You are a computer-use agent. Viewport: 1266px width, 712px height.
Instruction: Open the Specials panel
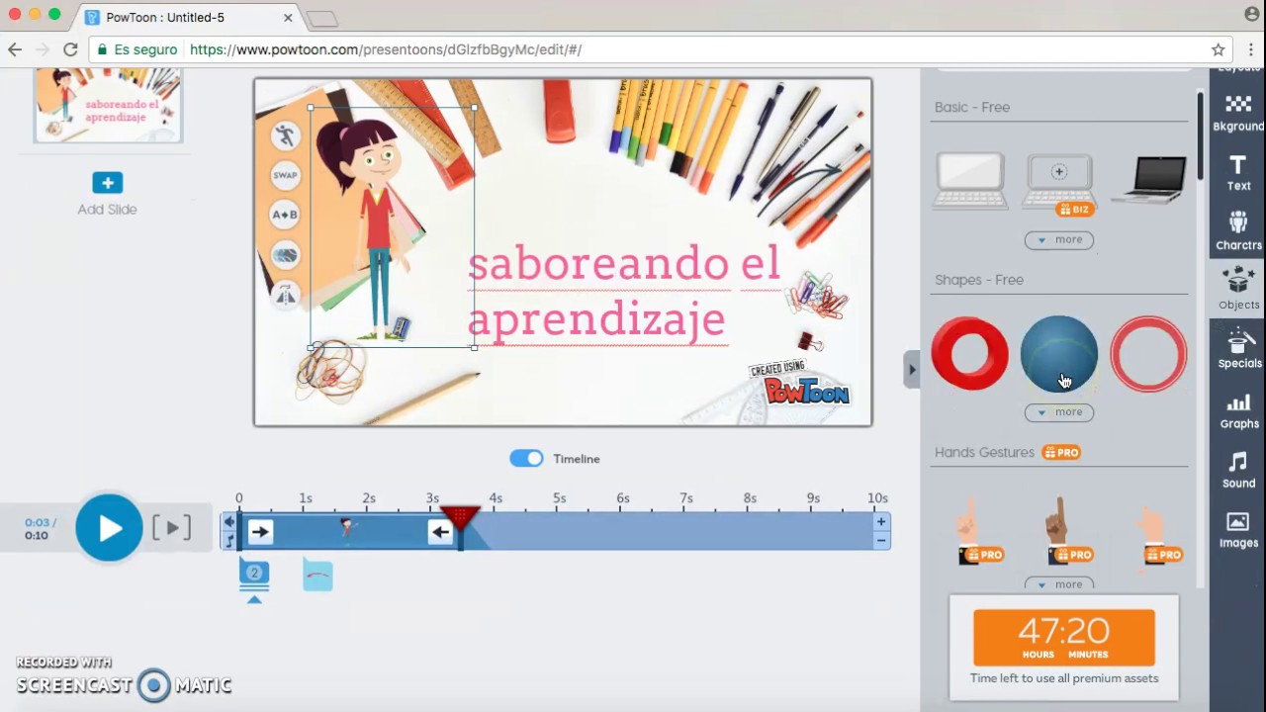[x=1238, y=350]
